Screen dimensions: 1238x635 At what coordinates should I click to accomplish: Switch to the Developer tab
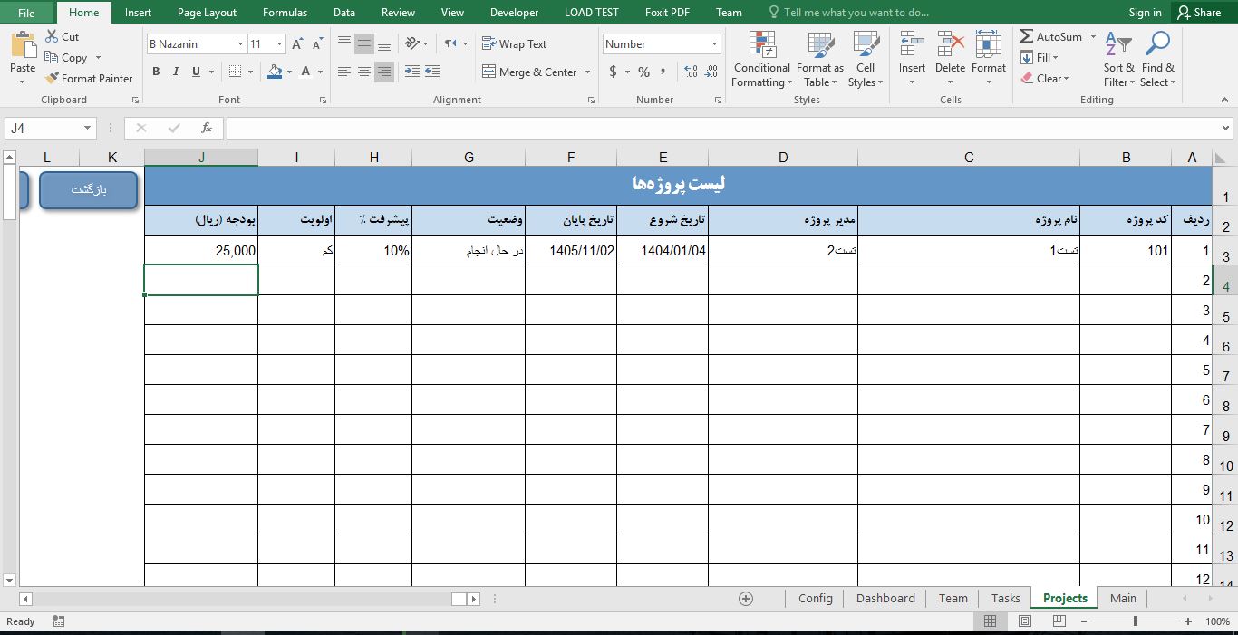[514, 13]
